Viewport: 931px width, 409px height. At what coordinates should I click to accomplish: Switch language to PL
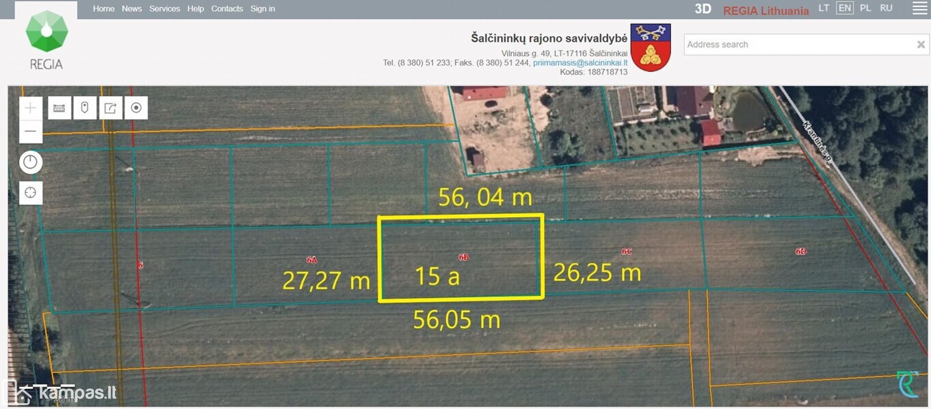pyautogui.click(x=865, y=8)
